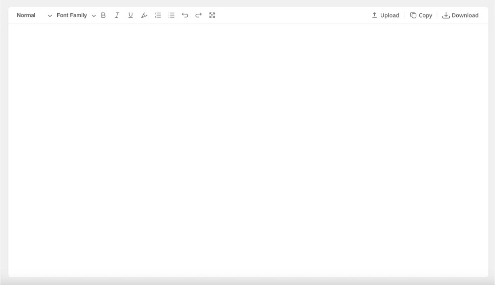
Task: Open the Font Family dropdown
Action: click(x=76, y=15)
